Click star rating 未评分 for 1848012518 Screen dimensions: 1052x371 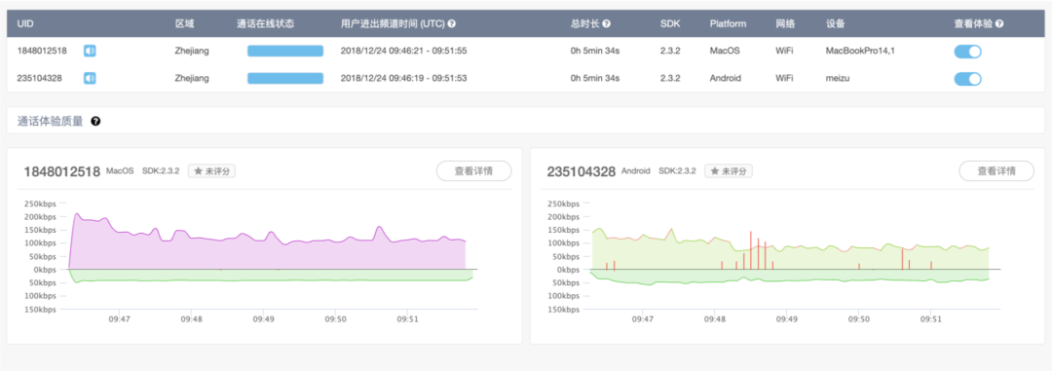[x=211, y=171]
